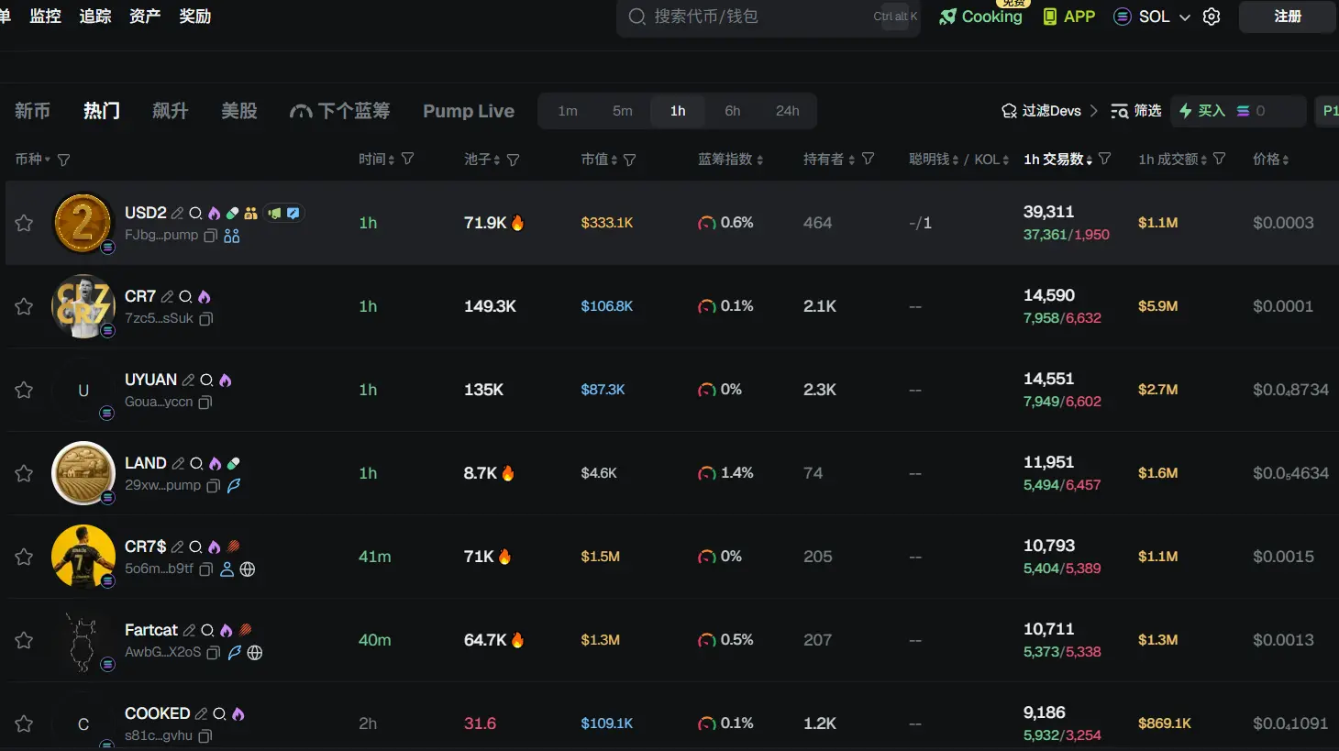Click the pencil icon beside UYUAN
1339x751 pixels.
coord(188,380)
